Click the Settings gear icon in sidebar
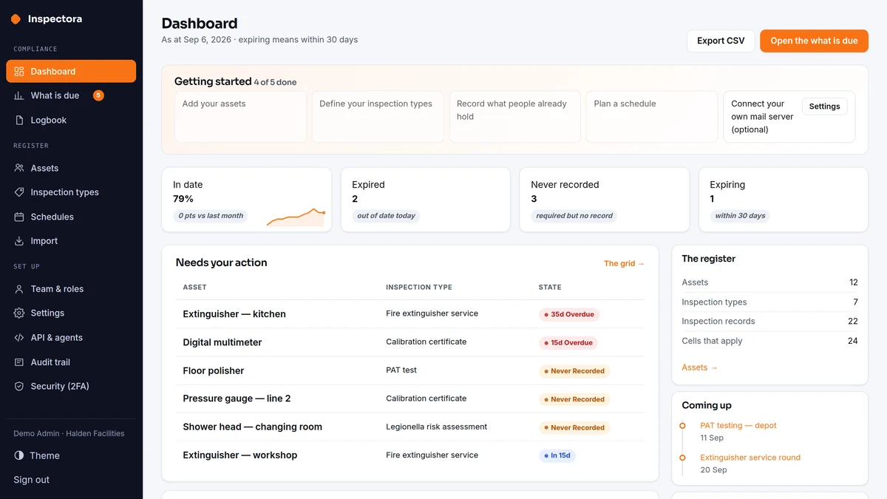 click(19, 313)
